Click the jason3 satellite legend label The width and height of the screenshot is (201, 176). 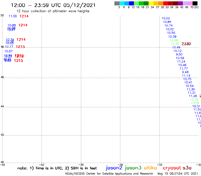click(133, 168)
